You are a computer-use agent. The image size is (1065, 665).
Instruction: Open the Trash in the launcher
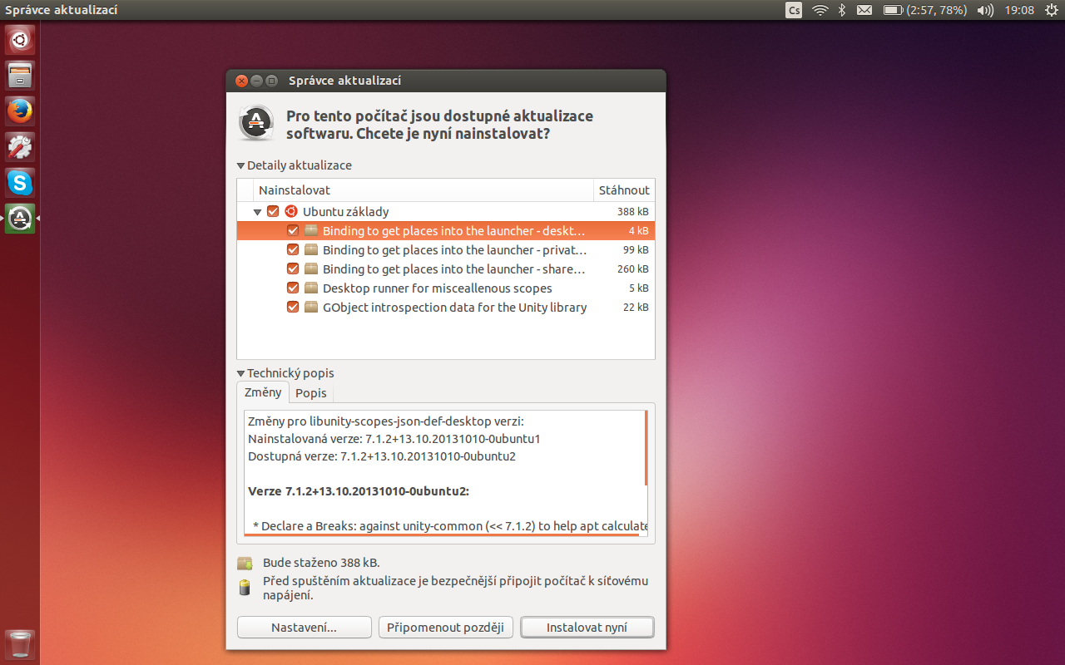tap(20, 645)
